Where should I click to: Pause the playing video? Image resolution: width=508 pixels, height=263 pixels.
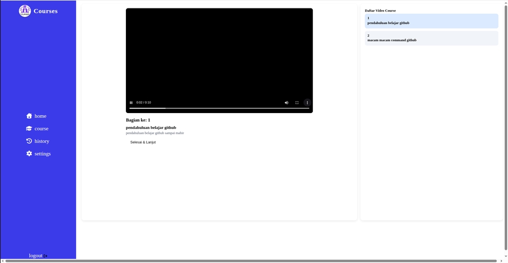point(131,102)
